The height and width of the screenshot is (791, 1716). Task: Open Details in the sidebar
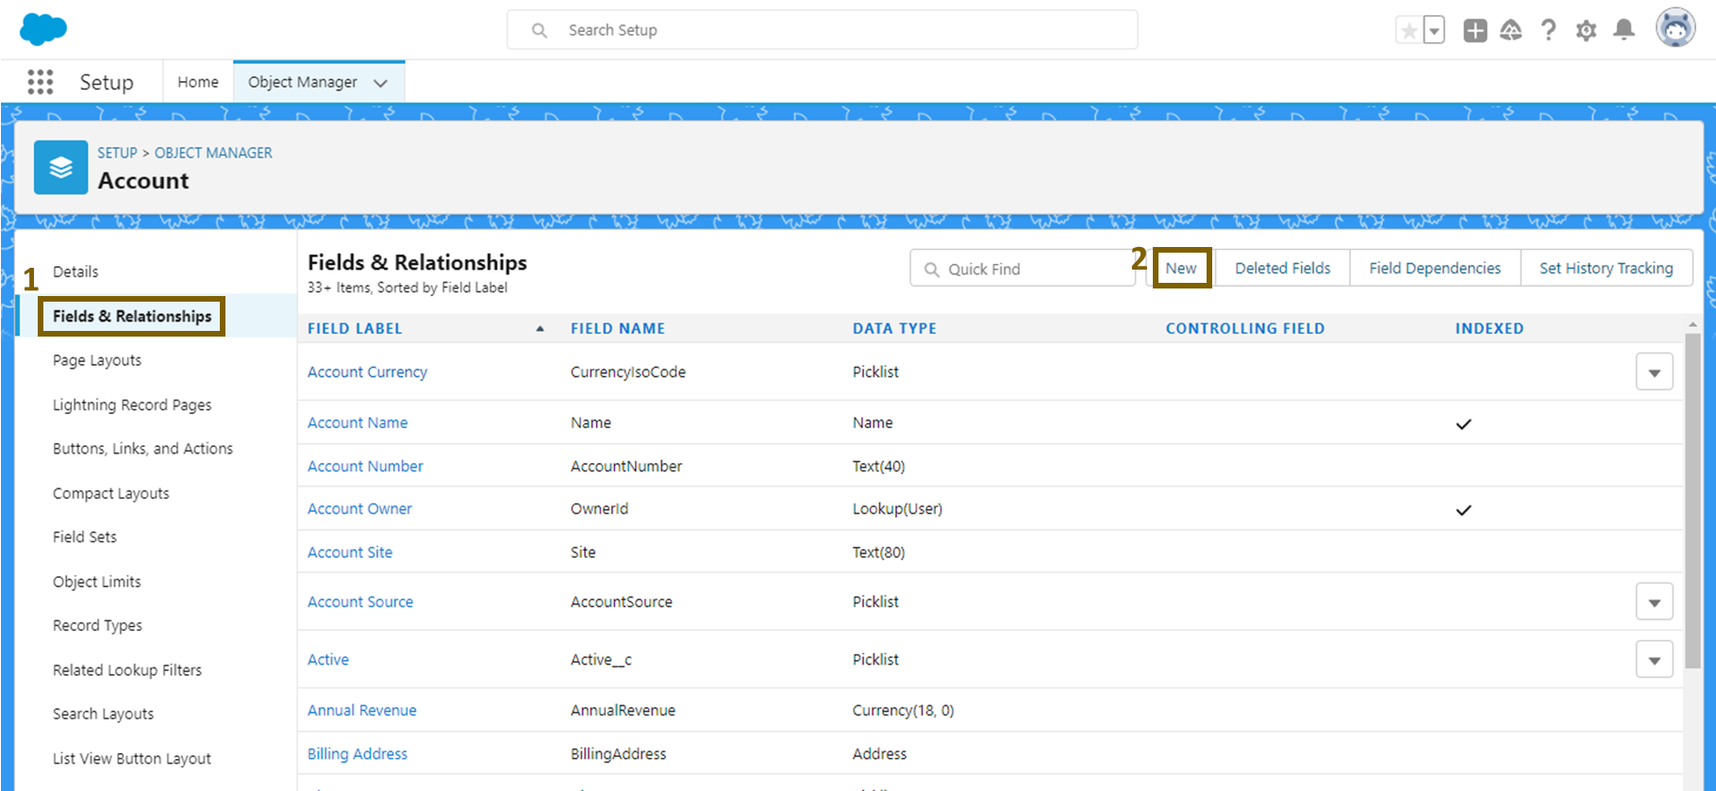[75, 272]
